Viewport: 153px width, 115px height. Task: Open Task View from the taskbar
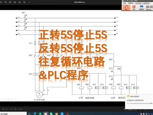(x=29, y=114)
